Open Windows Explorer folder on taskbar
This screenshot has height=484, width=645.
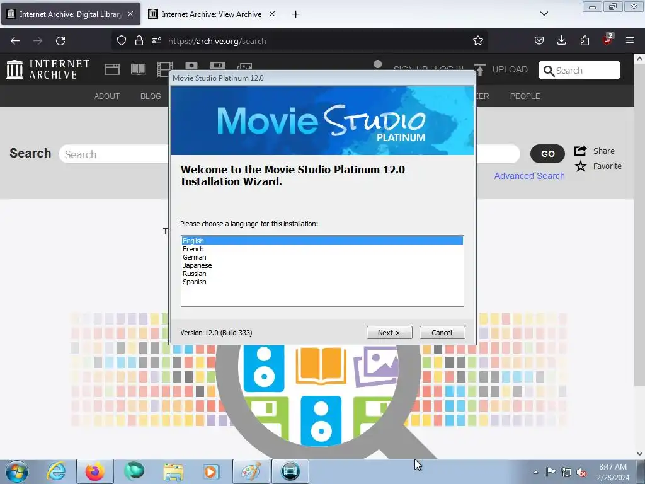pos(173,471)
